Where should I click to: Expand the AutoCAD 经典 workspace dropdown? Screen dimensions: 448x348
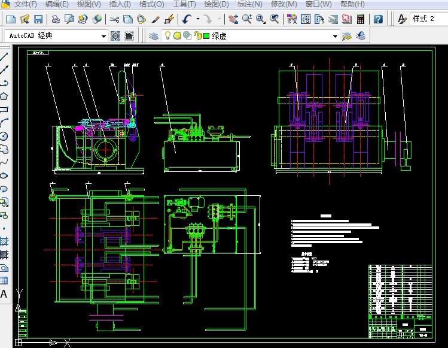click(x=104, y=36)
